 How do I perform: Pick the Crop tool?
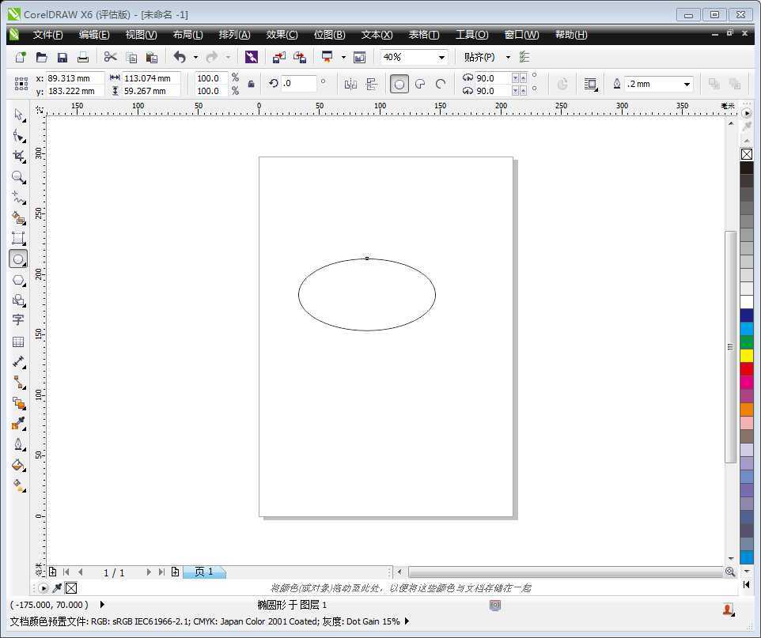[19, 157]
